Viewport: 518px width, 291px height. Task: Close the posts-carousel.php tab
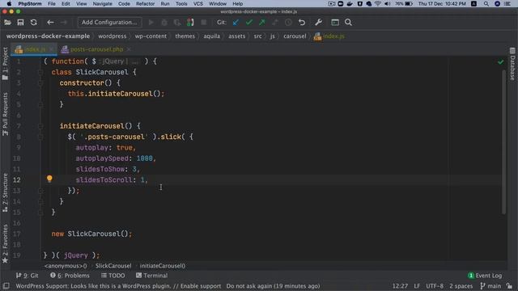[129, 49]
